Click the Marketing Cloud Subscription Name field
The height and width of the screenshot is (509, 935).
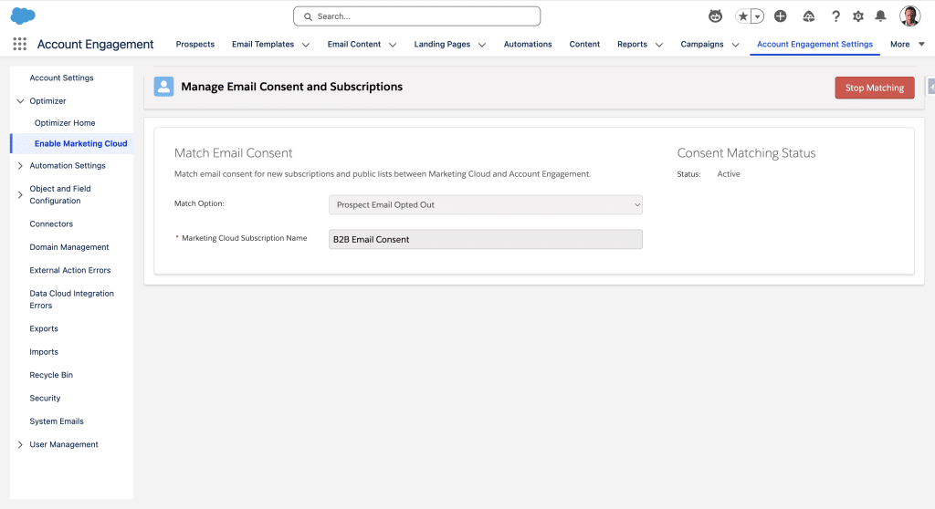(485, 239)
